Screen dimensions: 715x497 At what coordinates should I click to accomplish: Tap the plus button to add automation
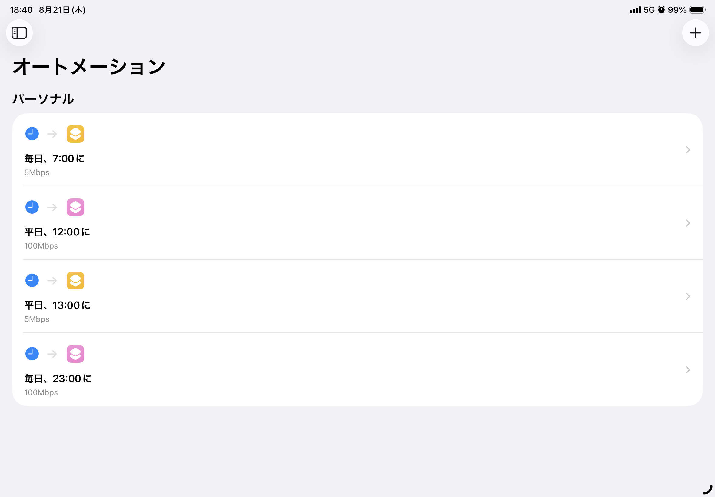point(695,33)
